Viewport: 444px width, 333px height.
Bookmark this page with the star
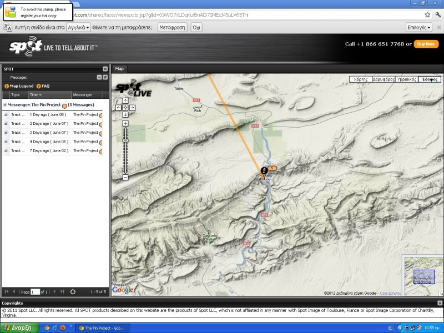pyautogui.click(x=427, y=15)
